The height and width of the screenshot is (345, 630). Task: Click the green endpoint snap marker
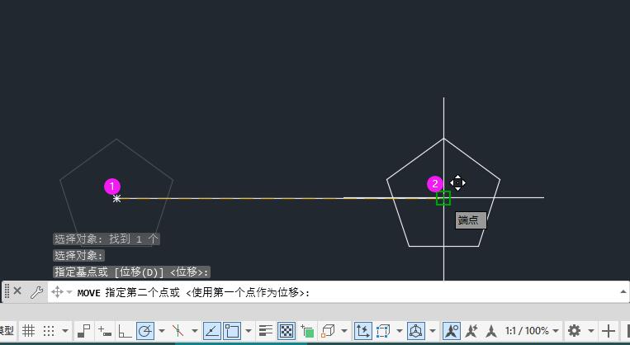[x=443, y=198]
